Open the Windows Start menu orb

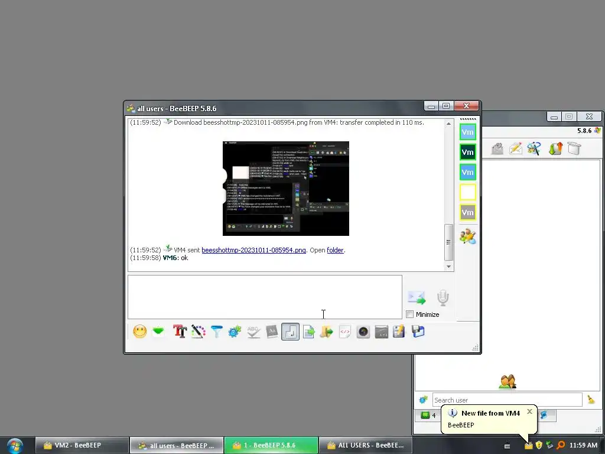(15, 446)
